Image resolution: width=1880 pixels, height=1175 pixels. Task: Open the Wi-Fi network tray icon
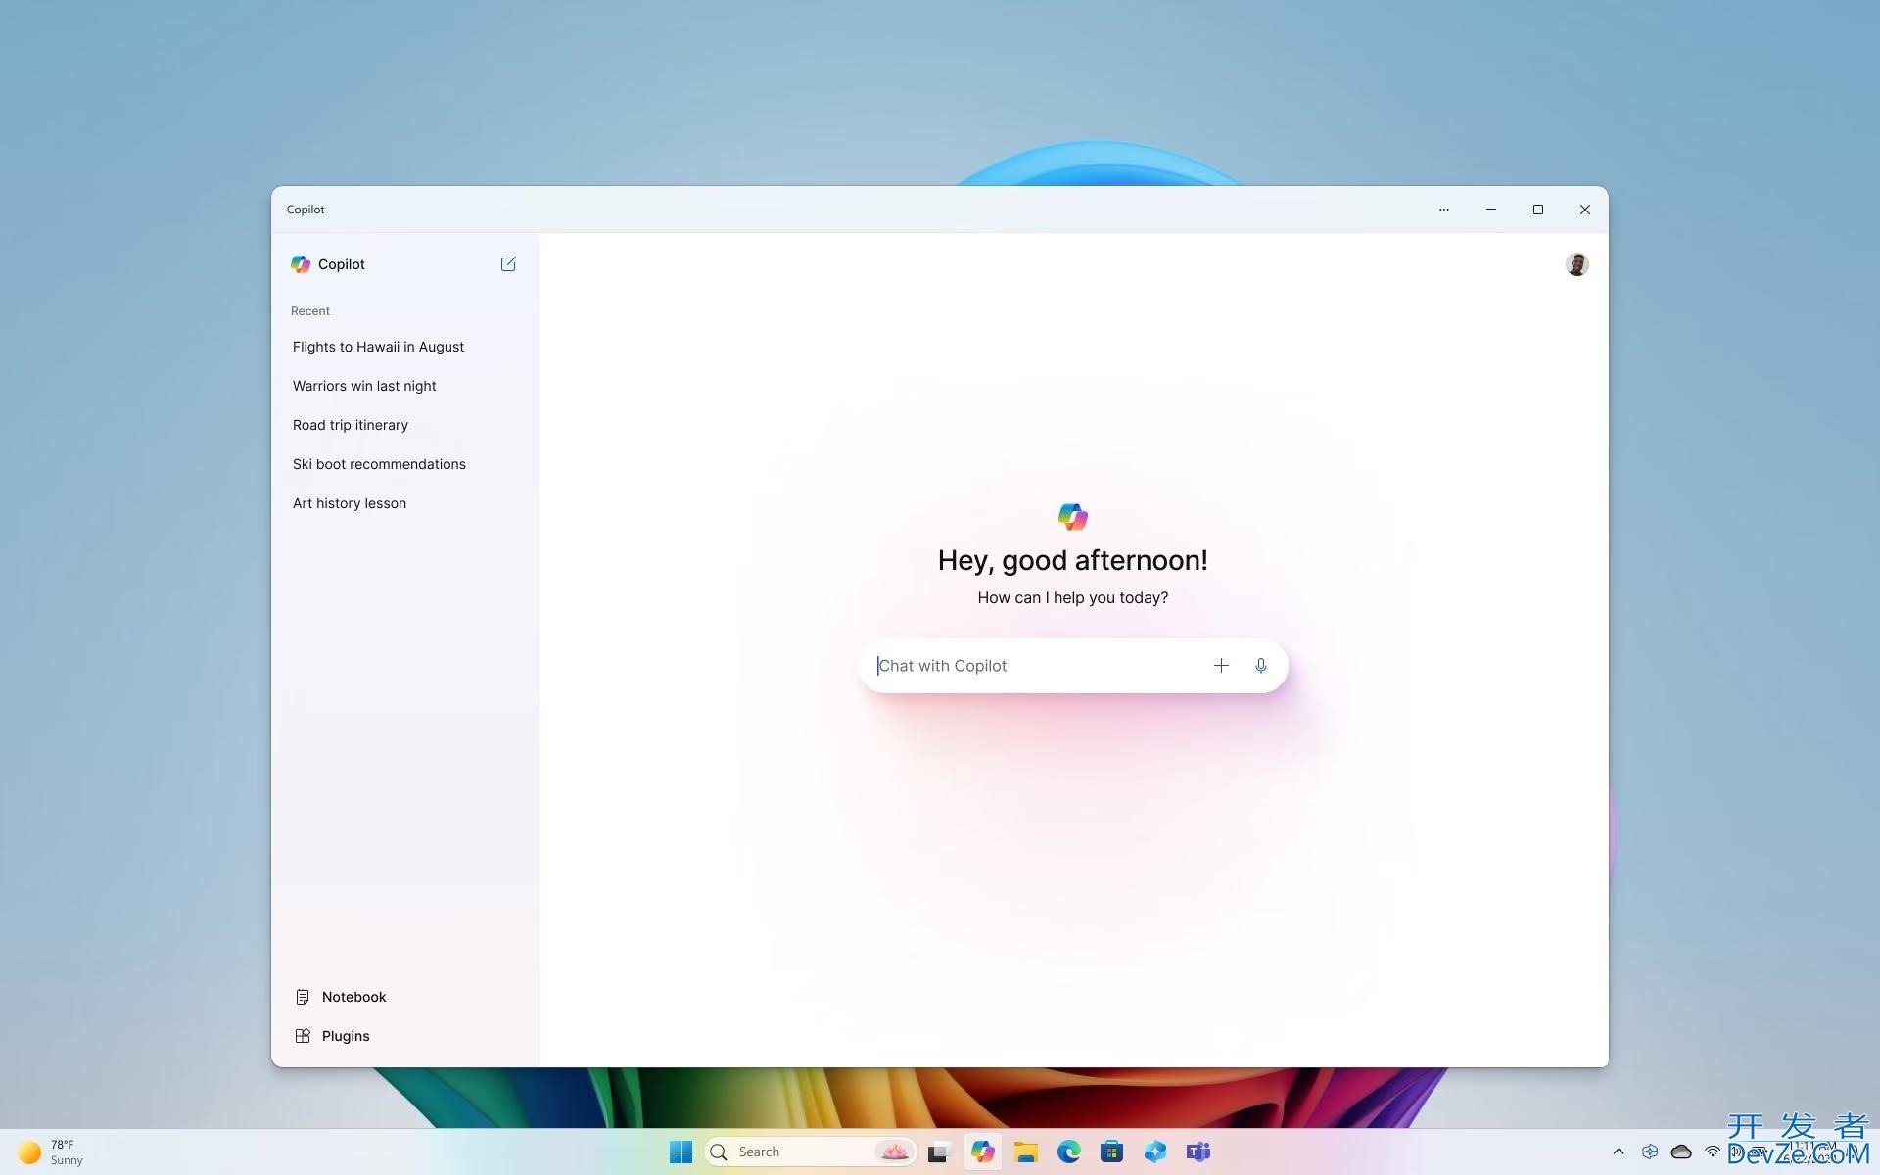1713,1151
